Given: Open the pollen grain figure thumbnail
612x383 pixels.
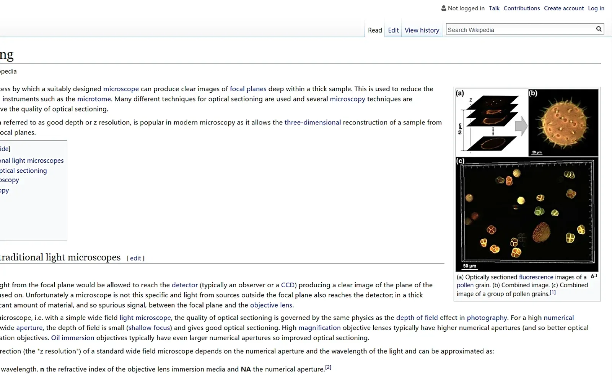Looking at the screenshot, I should [527, 180].
